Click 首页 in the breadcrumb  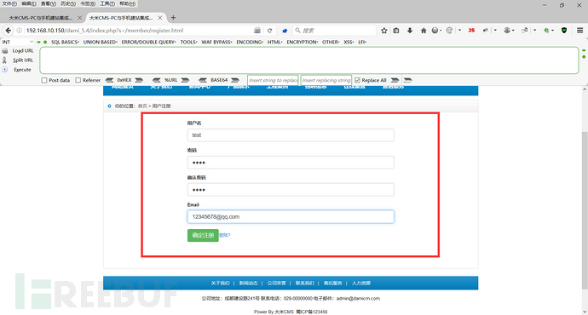click(142, 106)
